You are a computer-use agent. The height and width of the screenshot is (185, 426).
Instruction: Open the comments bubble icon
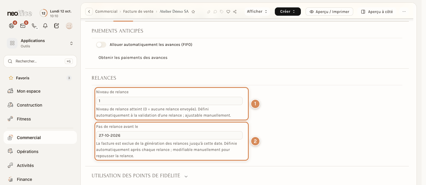(x=215, y=12)
